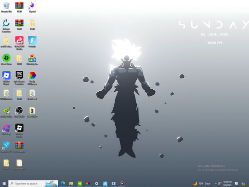The image size is (249, 187).
Task: Open the colored letter-blocks app shortcut
Action: pyautogui.click(x=32, y=59)
